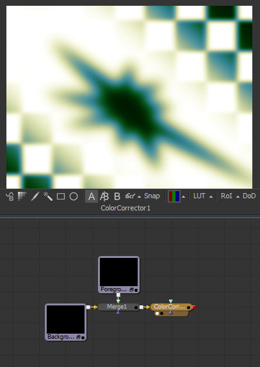Toggle the black view dot under ColorCorrector
The width and height of the screenshot is (260, 367).
click(161, 313)
